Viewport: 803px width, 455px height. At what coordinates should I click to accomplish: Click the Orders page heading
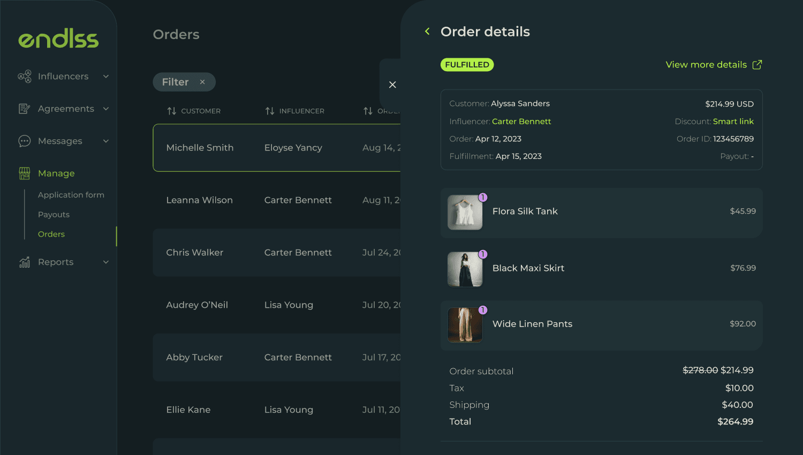(176, 34)
